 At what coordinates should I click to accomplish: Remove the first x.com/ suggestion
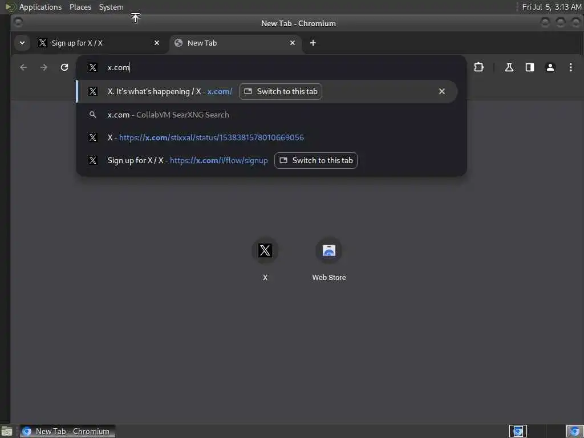tap(442, 92)
